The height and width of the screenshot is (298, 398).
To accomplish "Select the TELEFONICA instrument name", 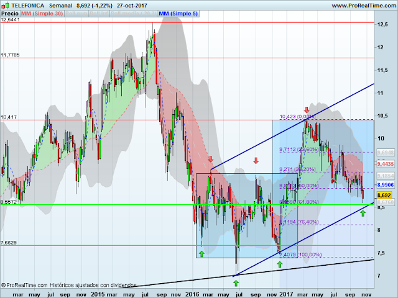I will (28, 6).
